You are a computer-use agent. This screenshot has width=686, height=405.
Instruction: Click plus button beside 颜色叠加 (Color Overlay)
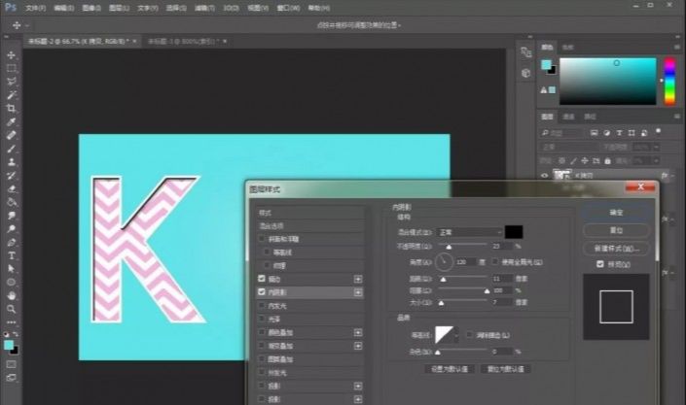[x=358, y=332]
